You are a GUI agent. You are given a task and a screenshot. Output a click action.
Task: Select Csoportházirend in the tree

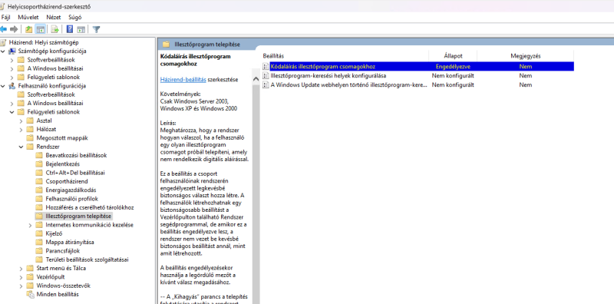point(67,181)
